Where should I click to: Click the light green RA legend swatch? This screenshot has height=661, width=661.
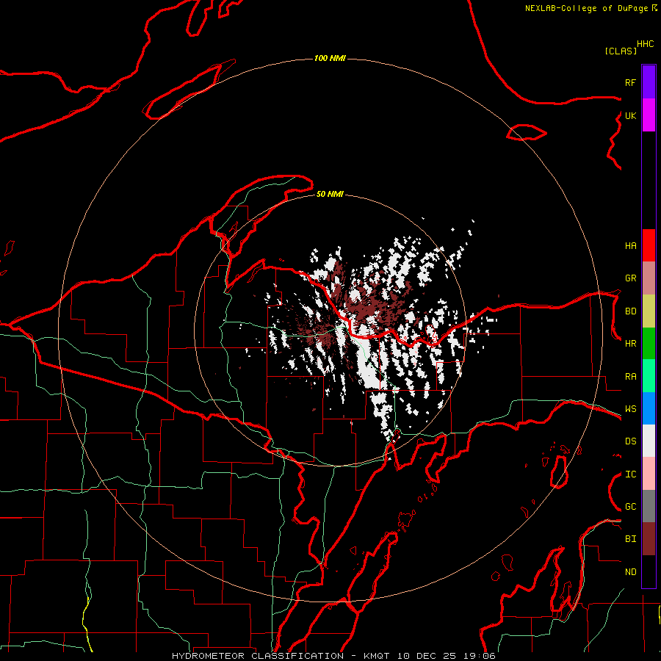tap(649, 376)
